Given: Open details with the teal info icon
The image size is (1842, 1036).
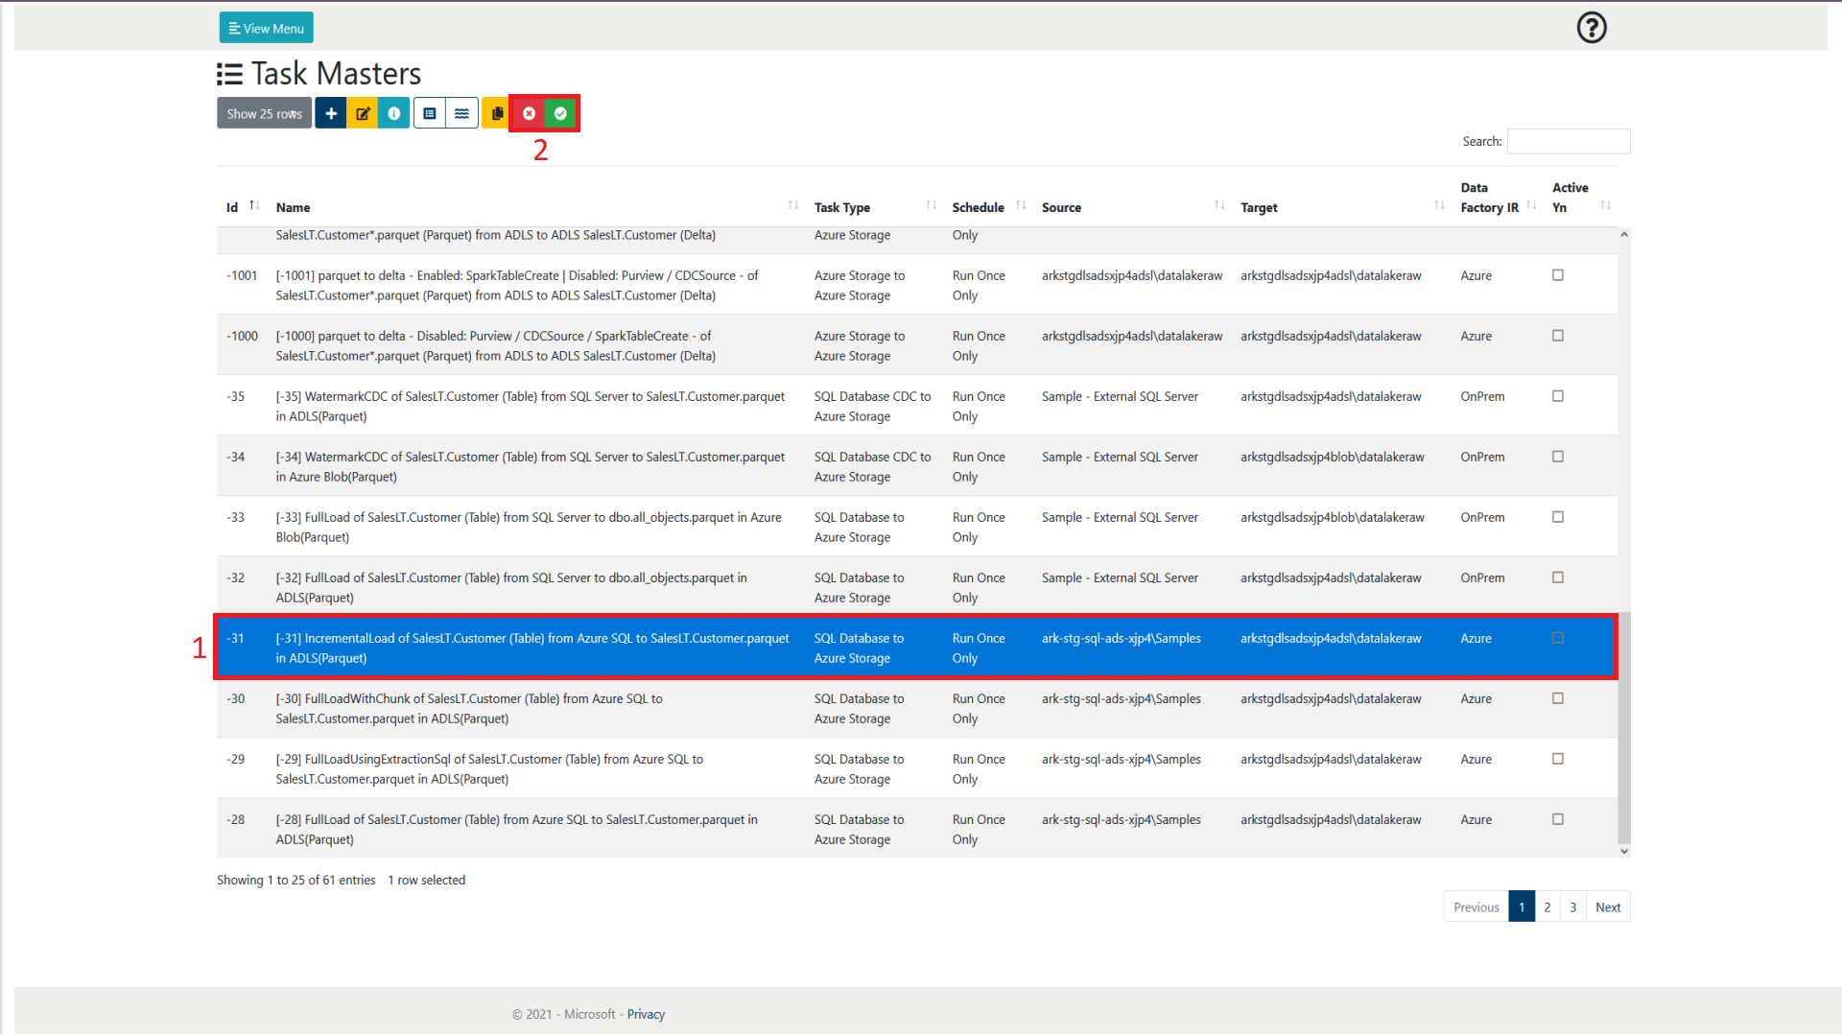Looking at the screenshot, I should point(394,113).
